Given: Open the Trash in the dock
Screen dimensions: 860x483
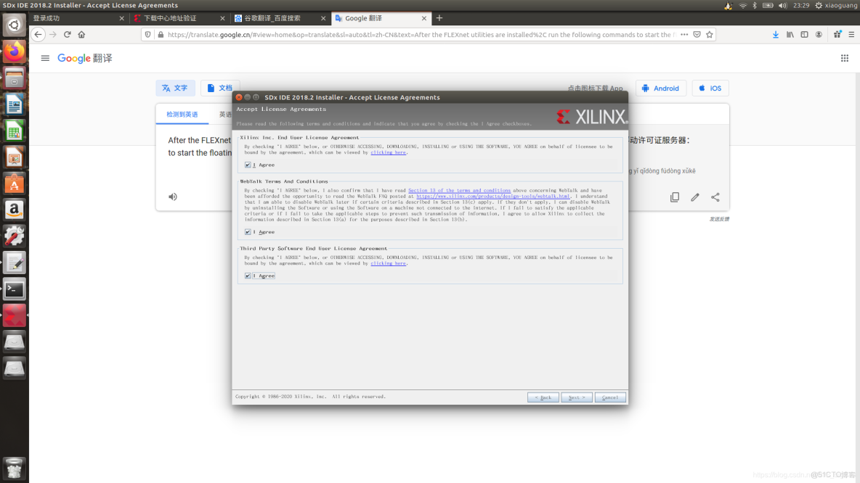Looking at the screenshot, I should (x=15, y=468).
